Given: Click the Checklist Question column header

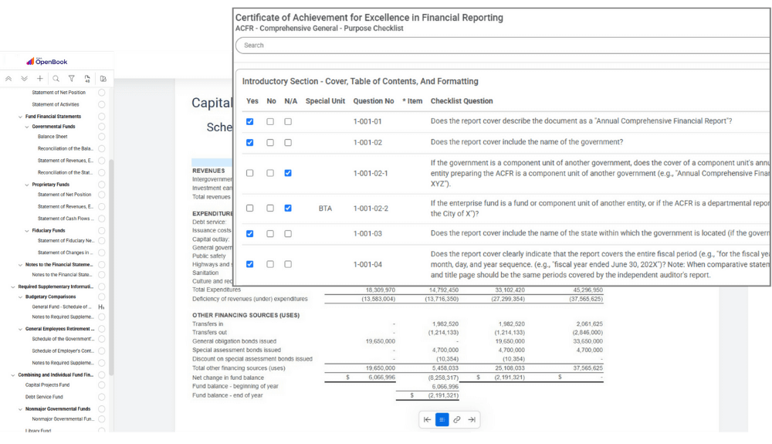Looking at the screenshot, I should 462,101.
